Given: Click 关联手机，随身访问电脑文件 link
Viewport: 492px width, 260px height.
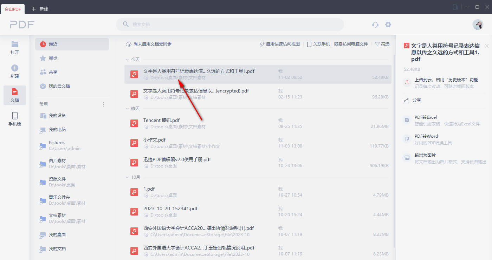Looking at the screenshot, I should (338, 44).
